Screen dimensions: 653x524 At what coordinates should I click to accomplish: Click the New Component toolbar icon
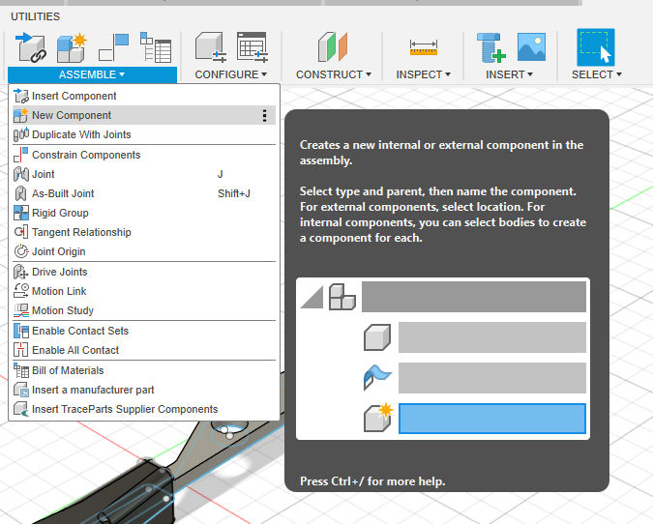[71, 46]
